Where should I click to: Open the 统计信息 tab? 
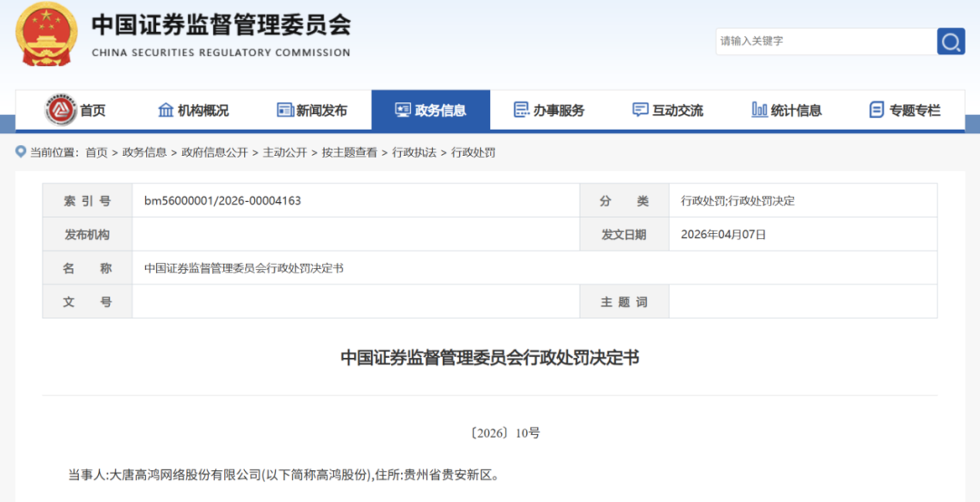[x=787, y=111]
